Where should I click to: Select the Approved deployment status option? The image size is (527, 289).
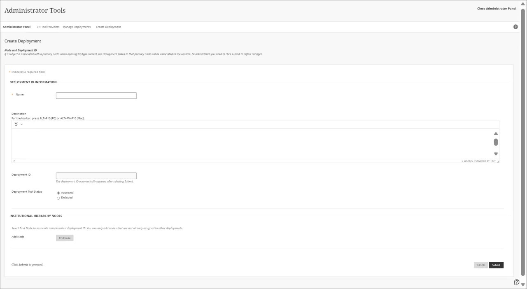click(58, 193)
